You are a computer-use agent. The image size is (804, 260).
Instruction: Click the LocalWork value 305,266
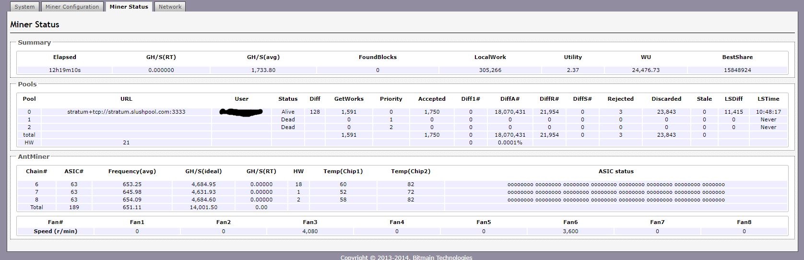[490, 70]
